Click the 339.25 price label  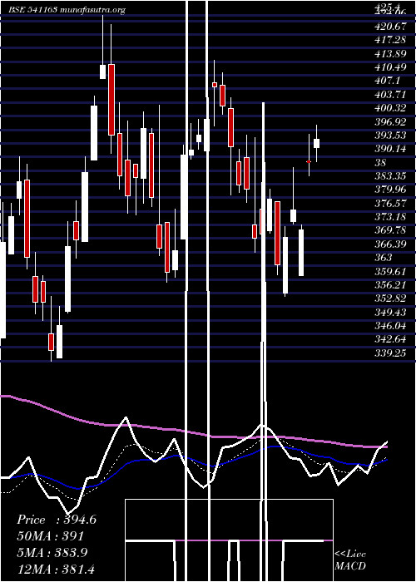click(390, 353)
